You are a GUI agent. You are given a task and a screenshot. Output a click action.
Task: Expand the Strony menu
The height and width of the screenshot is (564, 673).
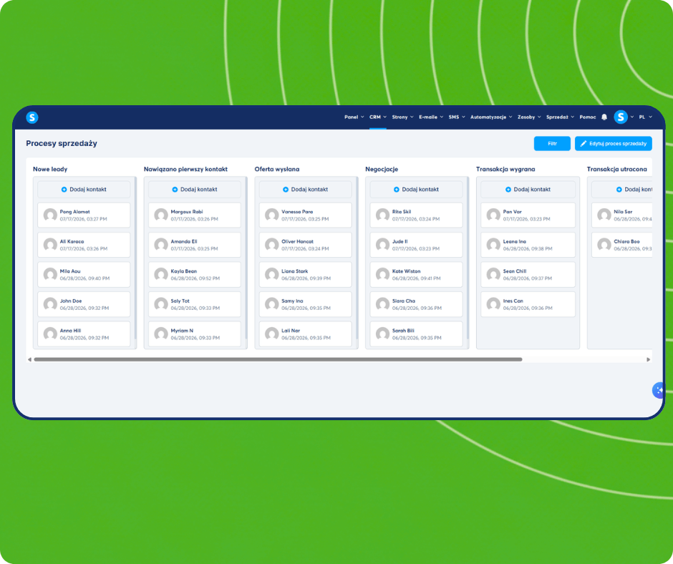coord(402,117)
